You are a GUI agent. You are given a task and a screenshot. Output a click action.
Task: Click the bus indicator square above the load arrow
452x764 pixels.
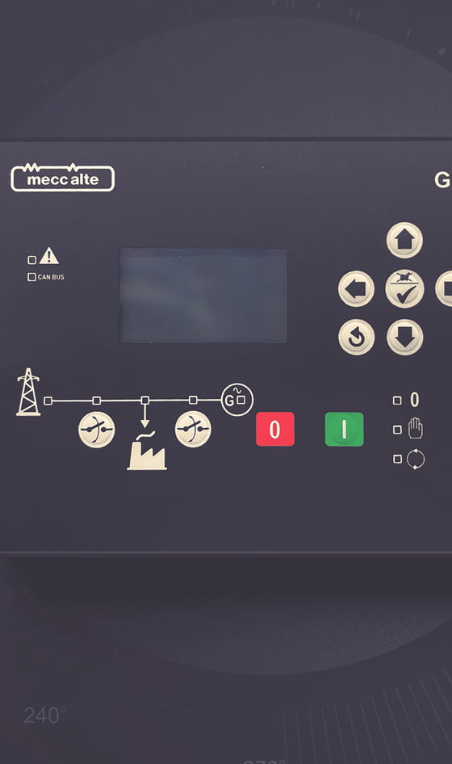[144, 401]
